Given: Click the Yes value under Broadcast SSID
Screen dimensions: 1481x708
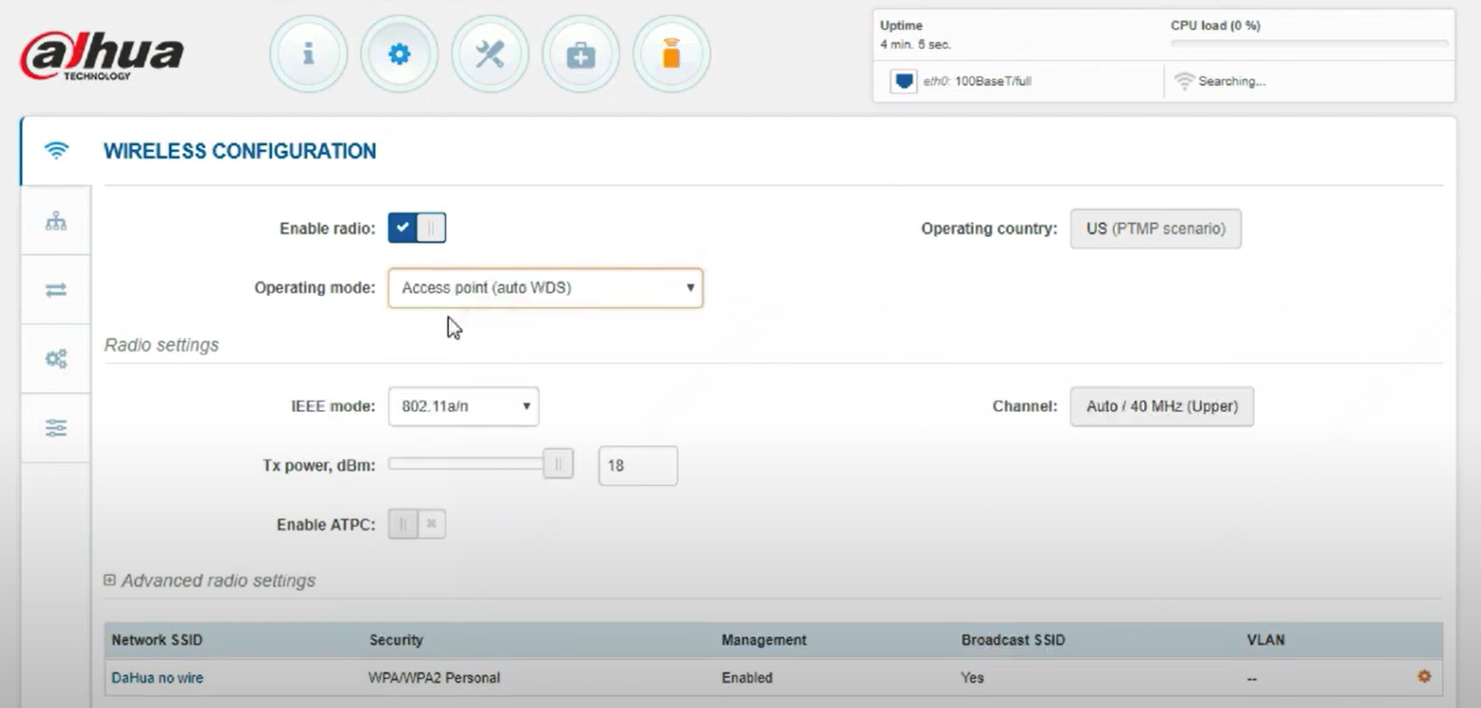Looking at the screenshot, I should click(x=972, y=677).
